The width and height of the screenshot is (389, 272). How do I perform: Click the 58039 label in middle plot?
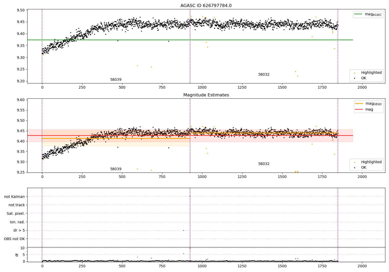pyautogui.click(x=116, y=169)
